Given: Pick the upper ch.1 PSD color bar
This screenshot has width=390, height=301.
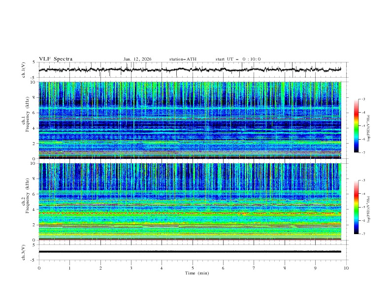Looking at the screenshot, I should (x=356, y=126).
